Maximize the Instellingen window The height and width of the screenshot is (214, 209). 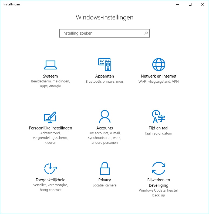click(190, 4)
